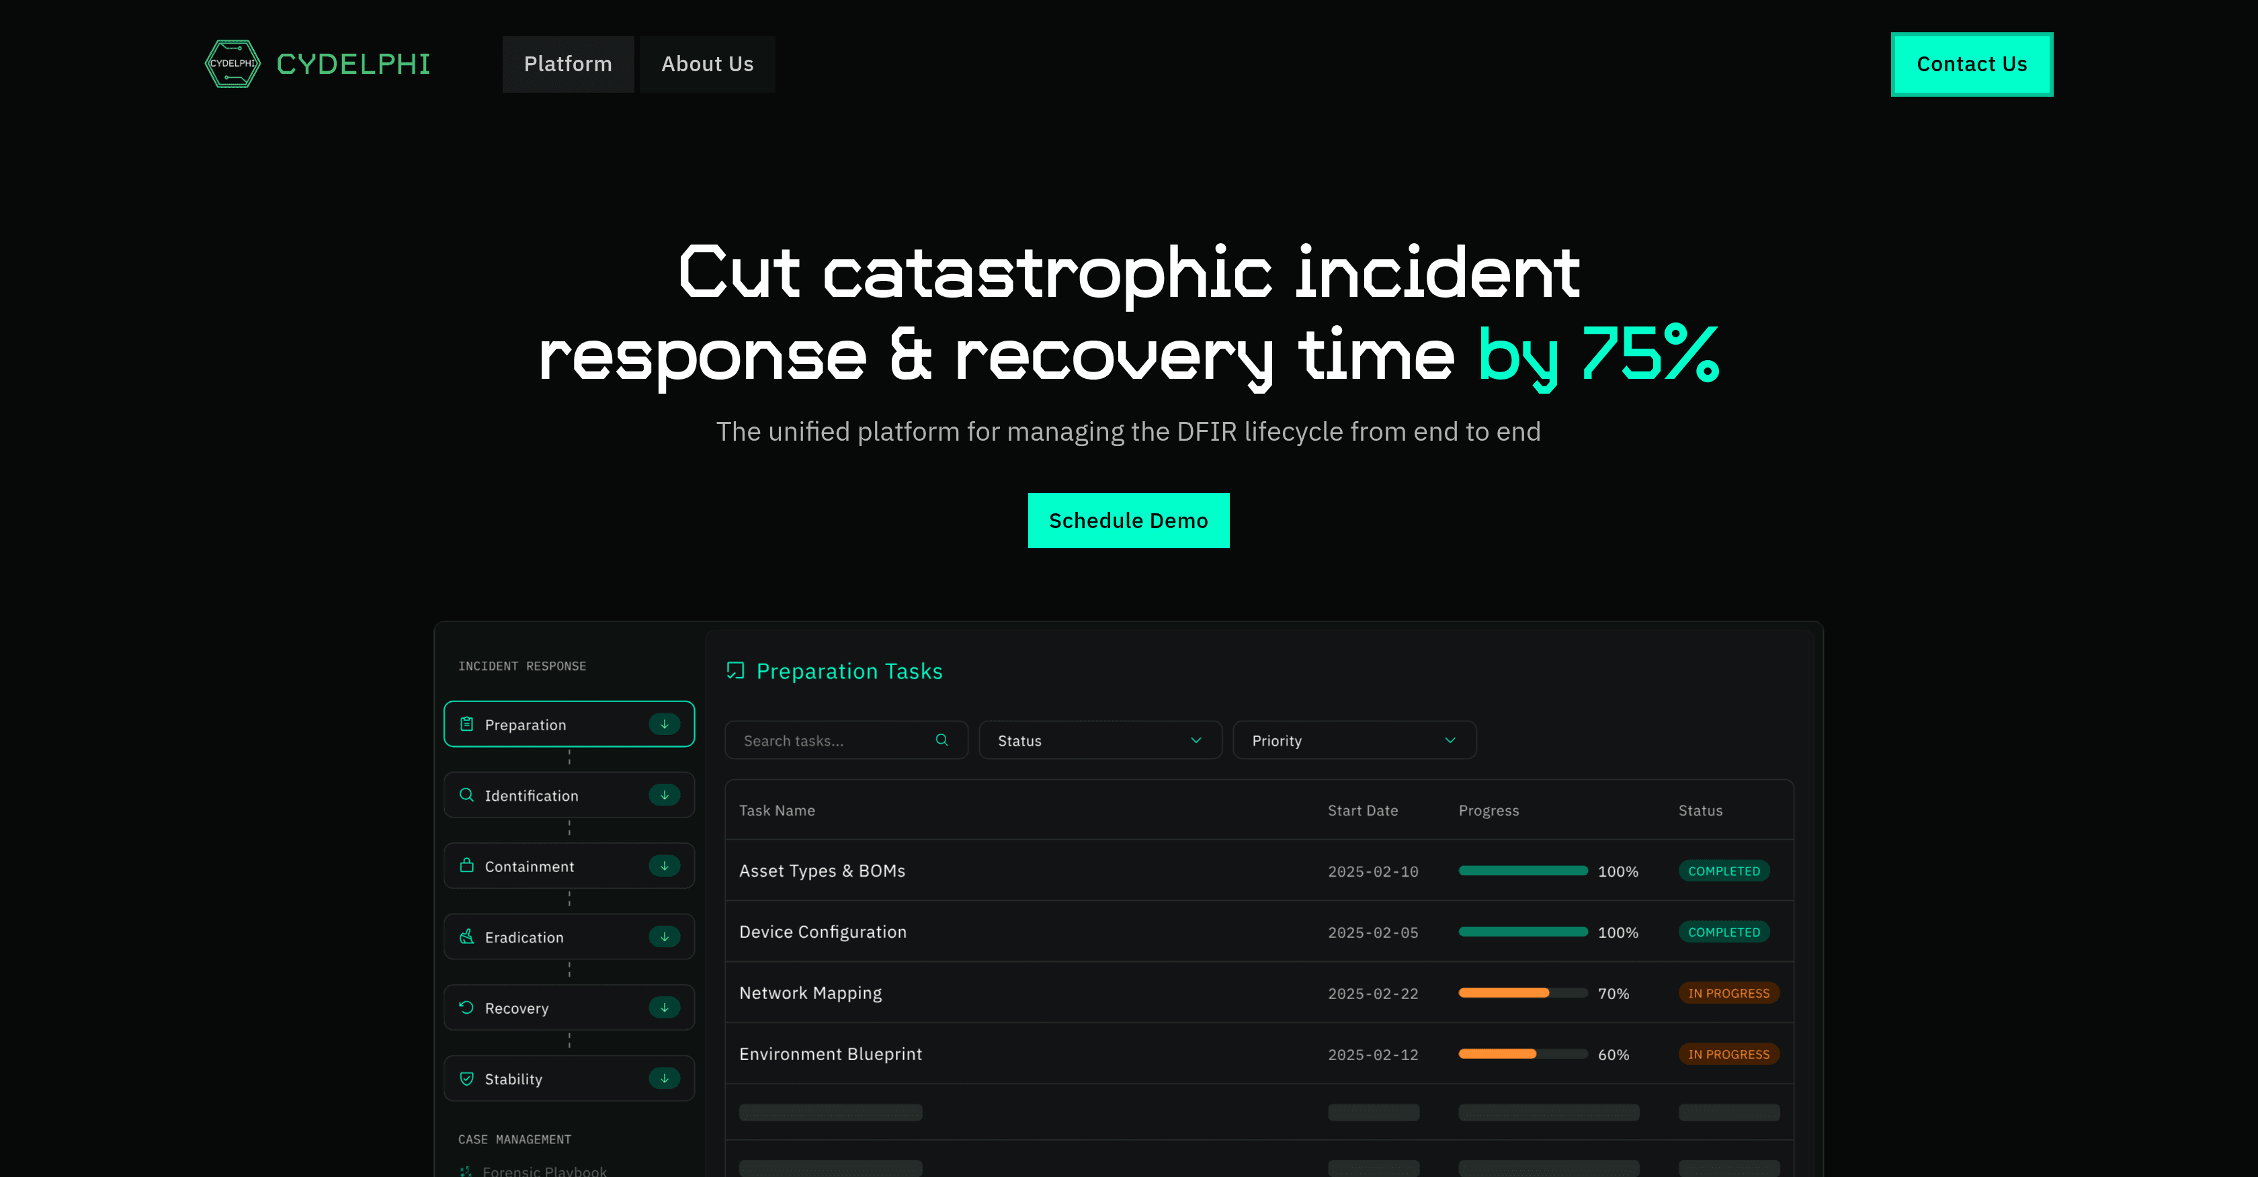Viewport: 2258px width, 1177px height.
Task: Select the Identification magnifier icon in sidebar
Action: (x=466, y=795)
